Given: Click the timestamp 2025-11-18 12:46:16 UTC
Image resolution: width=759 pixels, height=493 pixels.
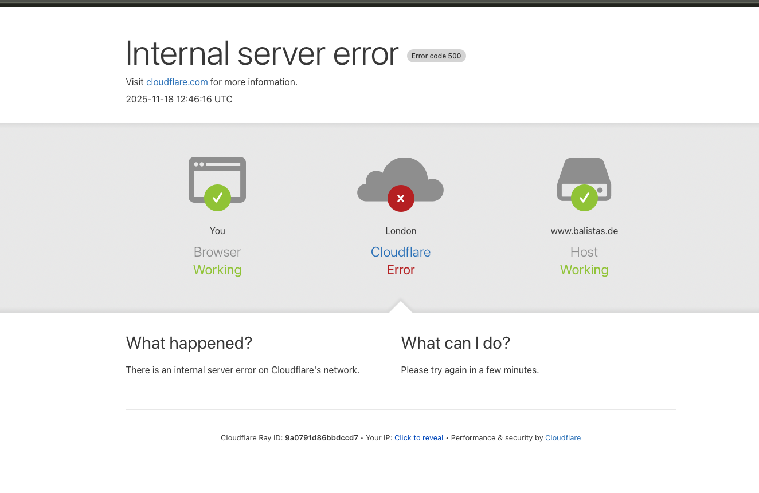Looking at the screenshot, I should coord(179,100).
